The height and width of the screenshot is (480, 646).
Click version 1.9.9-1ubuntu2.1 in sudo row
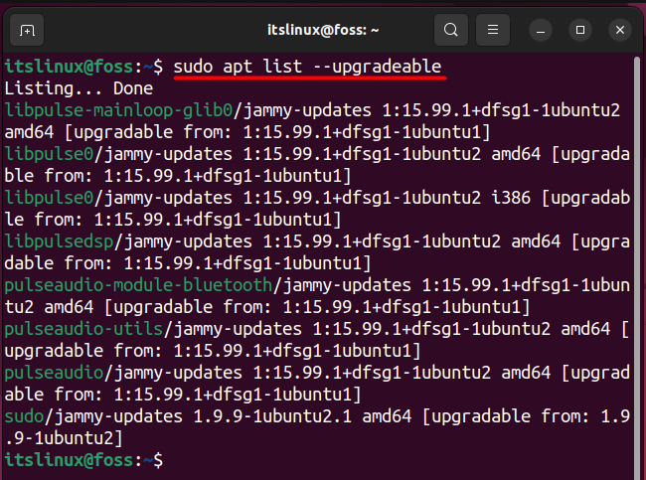[272, 416]
